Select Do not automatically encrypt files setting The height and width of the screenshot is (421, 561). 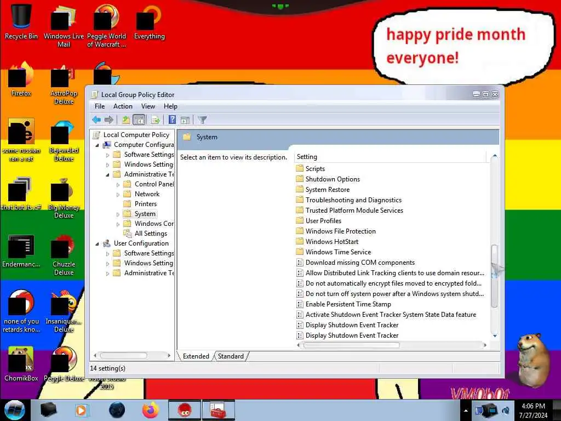tap(393, 283)
